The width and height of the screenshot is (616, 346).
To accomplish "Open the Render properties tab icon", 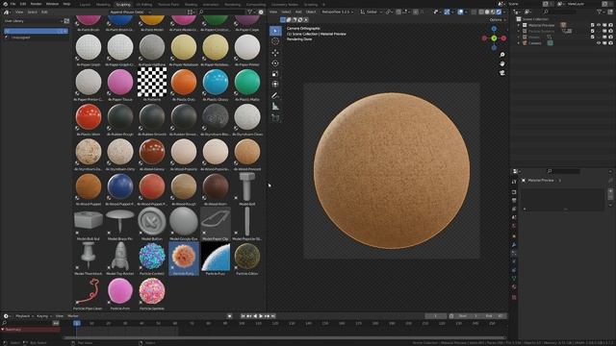I will (x=514, y=192).
